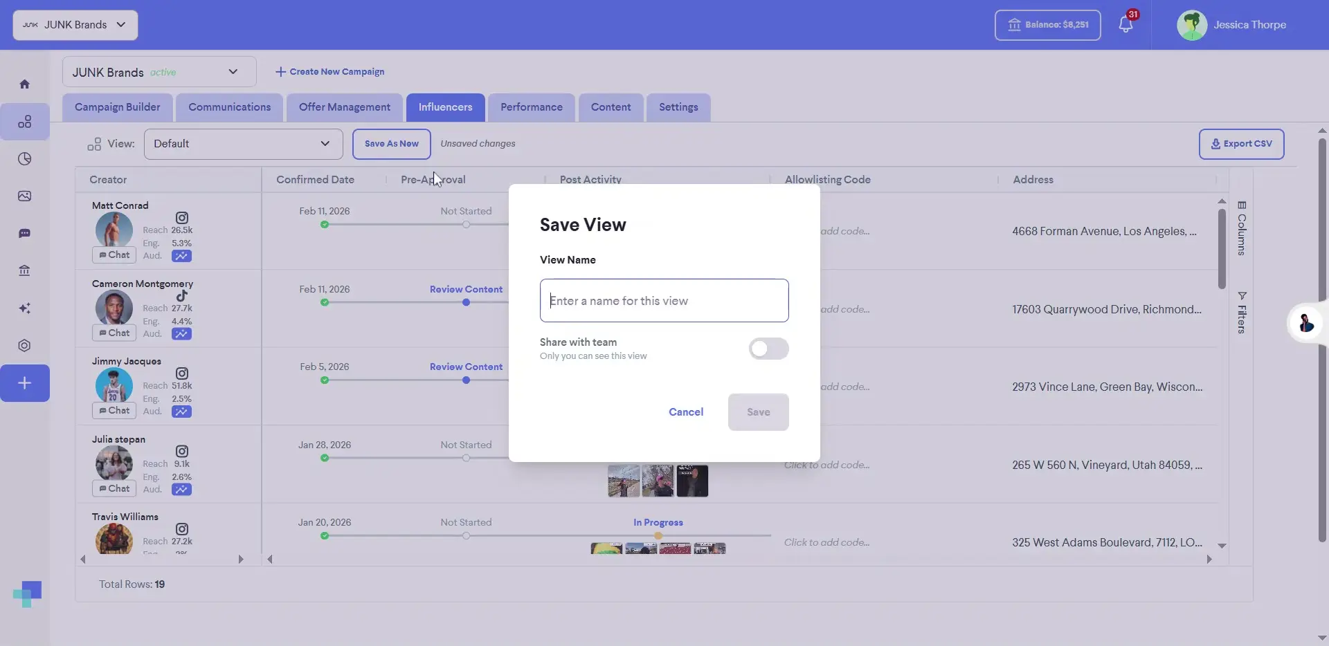
Task: Toggle Share with team switch
Action: (x=768, y=349)
